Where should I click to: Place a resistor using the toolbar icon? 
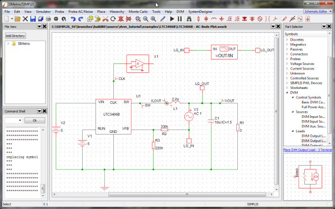[x=198, y=19]
